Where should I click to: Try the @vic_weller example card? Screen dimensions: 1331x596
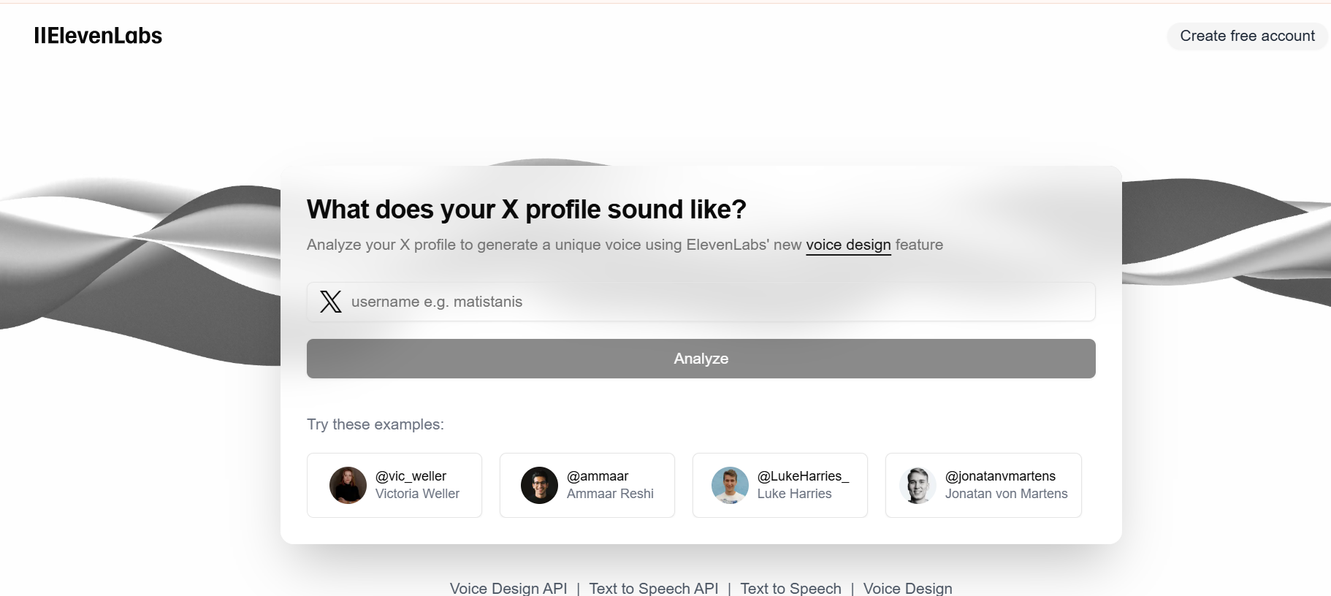394,485
